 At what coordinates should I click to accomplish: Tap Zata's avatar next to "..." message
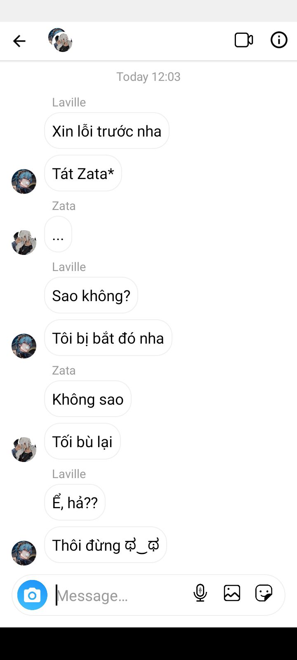pyautogui.click(x=24, y=242)
